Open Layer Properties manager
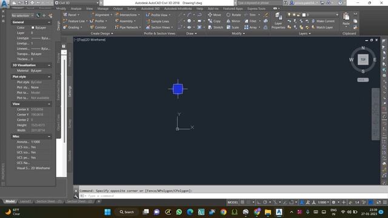The image size is (388, 218). pos(278,21)
